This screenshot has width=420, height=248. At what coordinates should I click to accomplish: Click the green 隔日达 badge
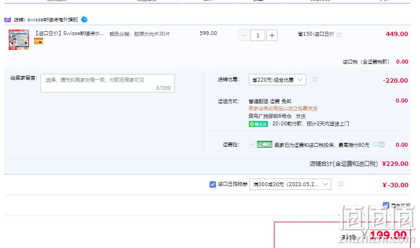point(258,124)
